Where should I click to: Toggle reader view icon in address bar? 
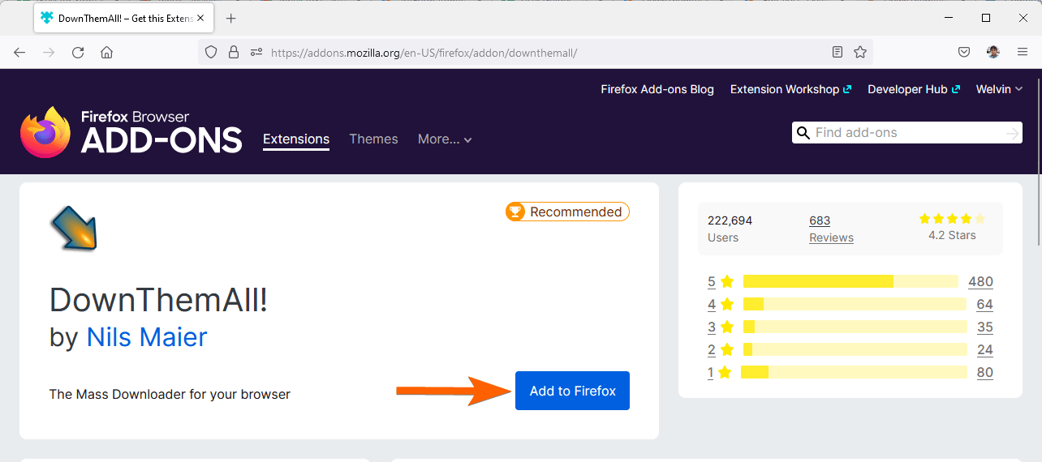click(x=837, y=53)
